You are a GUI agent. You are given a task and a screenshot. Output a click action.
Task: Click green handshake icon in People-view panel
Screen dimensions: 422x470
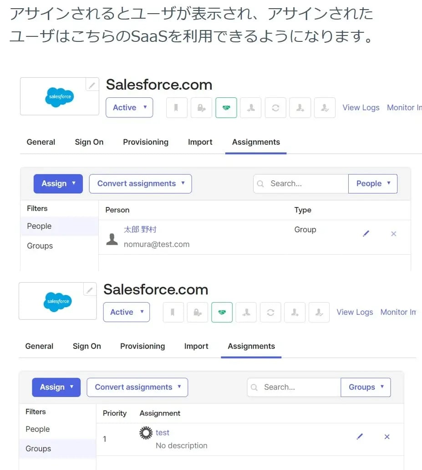(x=226, y=108)
